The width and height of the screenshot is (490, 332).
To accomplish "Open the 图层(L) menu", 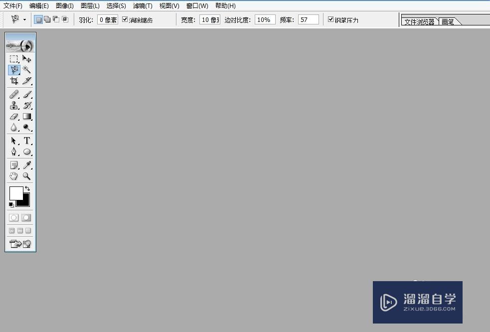I will click(90, 6).
